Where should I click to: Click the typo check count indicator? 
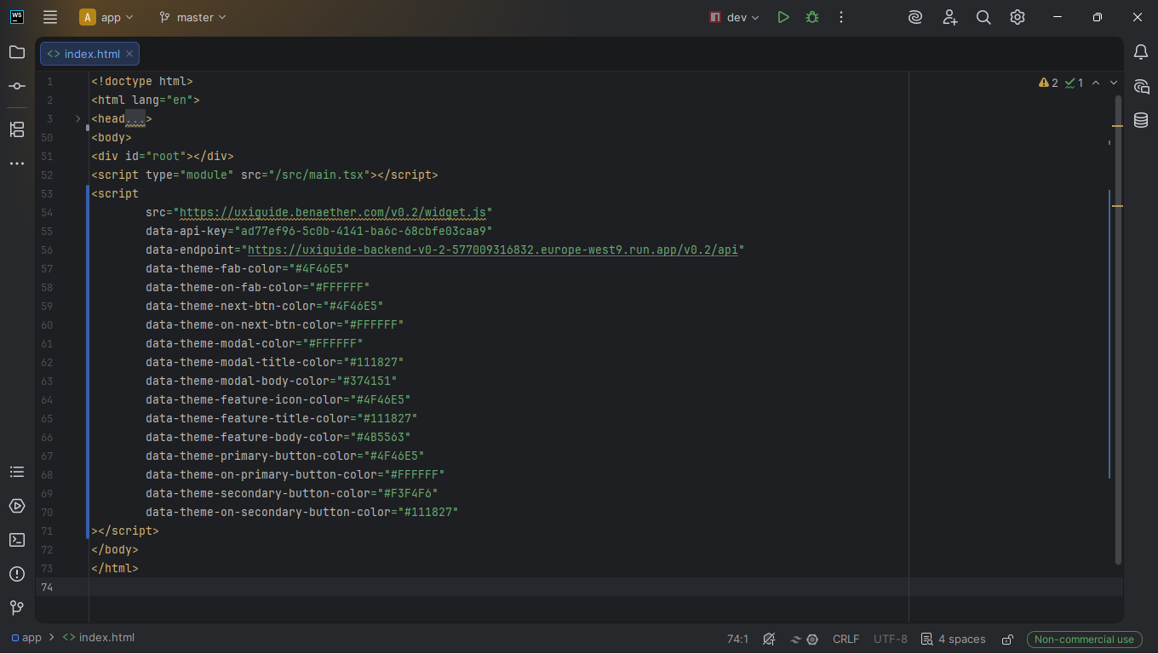1074,83
